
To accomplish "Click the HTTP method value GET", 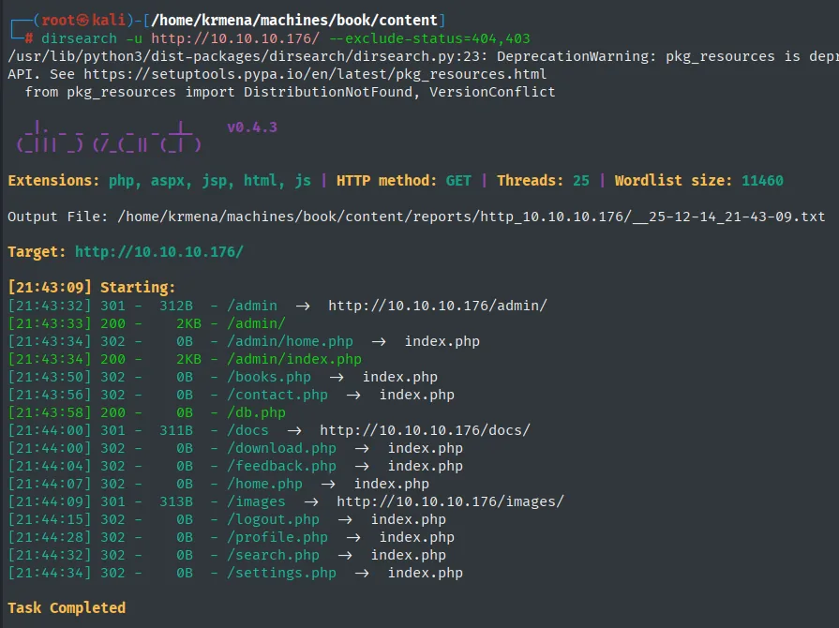I will 458,180.
